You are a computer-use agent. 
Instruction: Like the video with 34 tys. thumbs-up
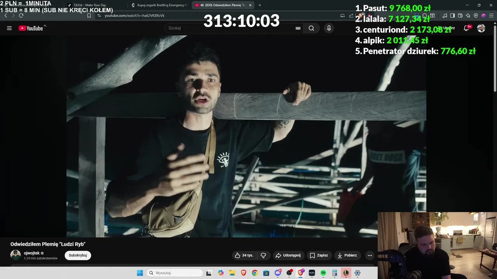[x=244, y=255]
